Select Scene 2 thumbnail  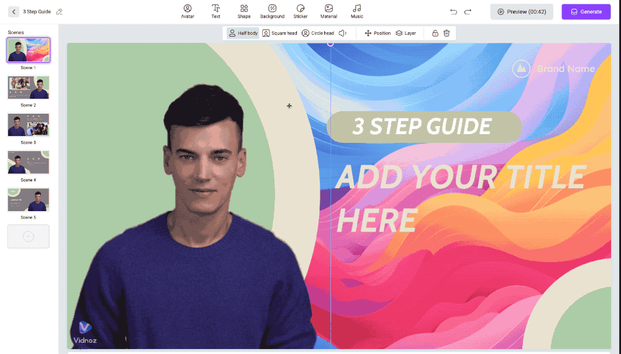pos(29,88)
